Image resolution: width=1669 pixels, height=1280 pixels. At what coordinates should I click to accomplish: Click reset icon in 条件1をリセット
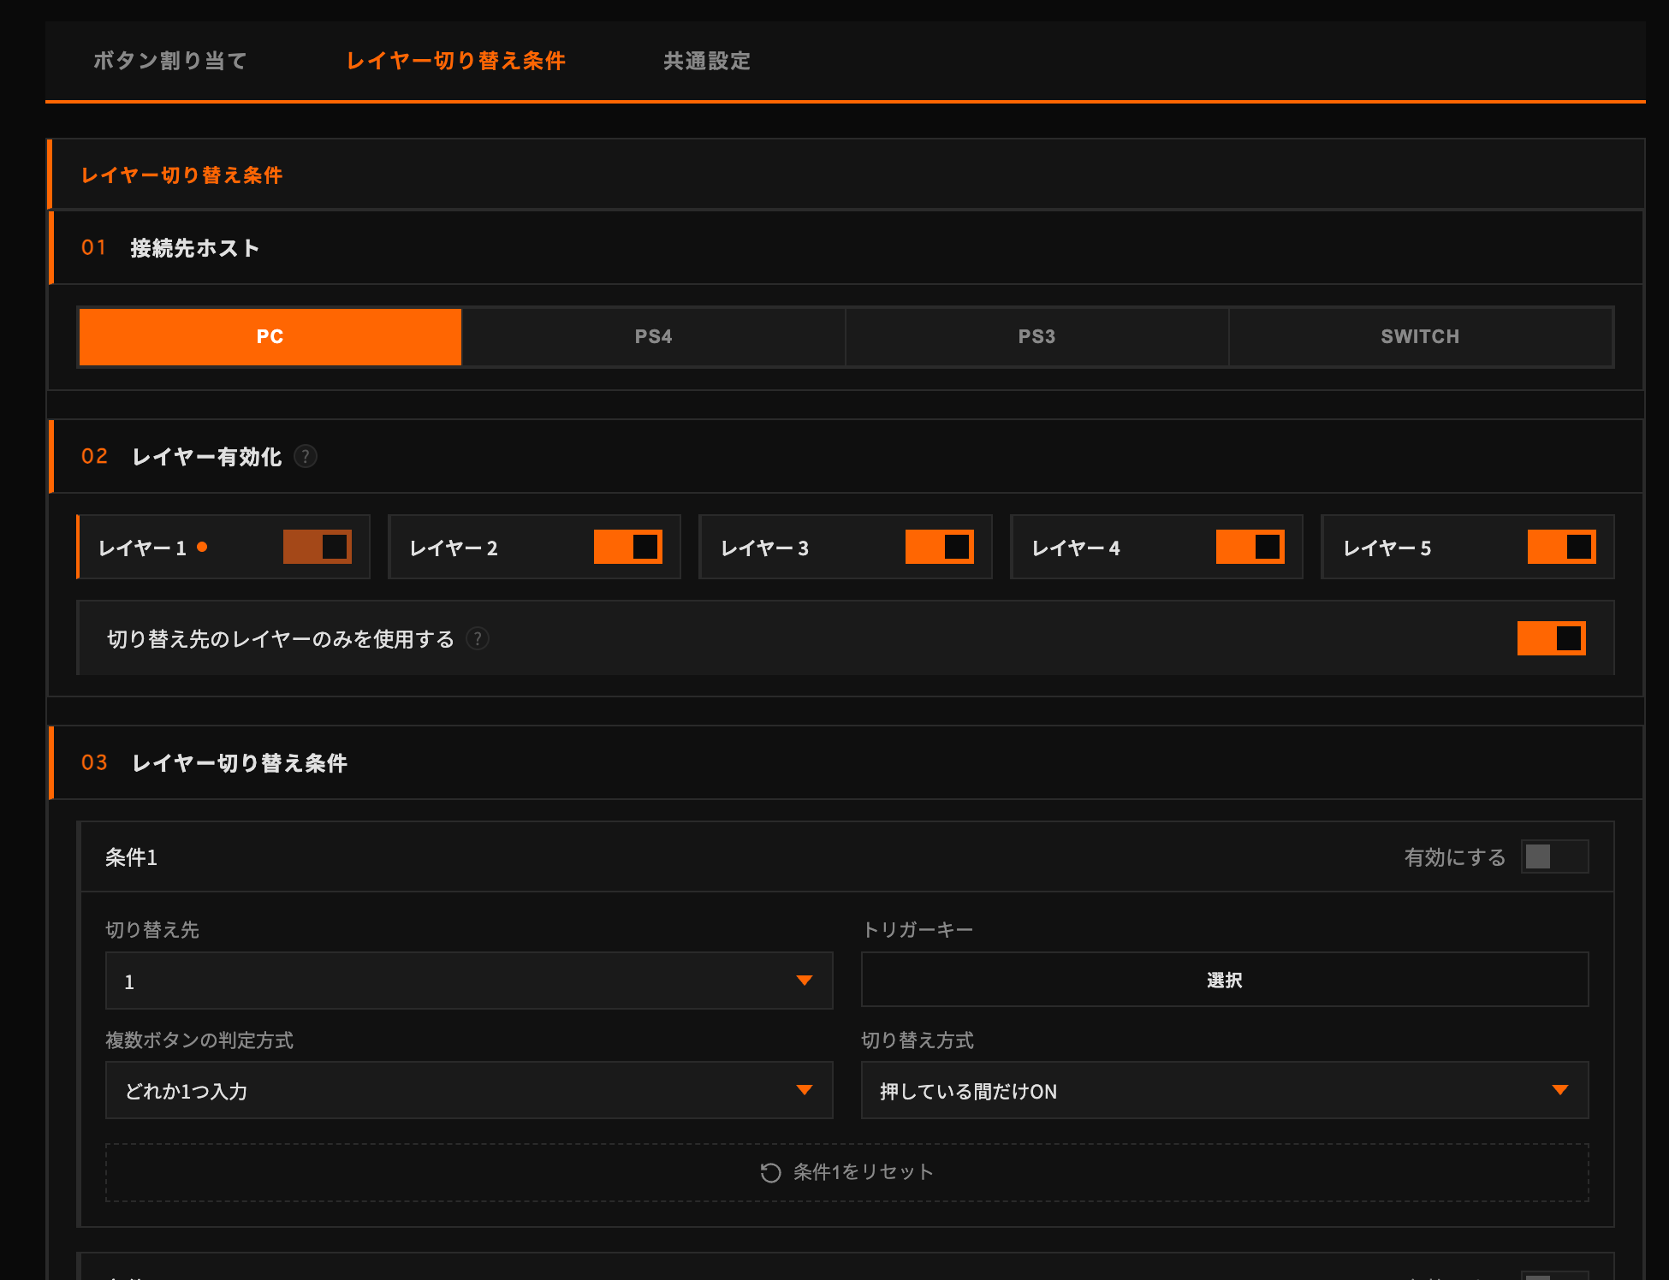coord(770,1172)
